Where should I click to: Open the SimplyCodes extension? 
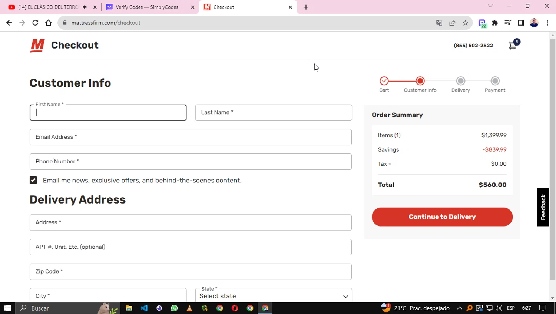pos(482,23)
